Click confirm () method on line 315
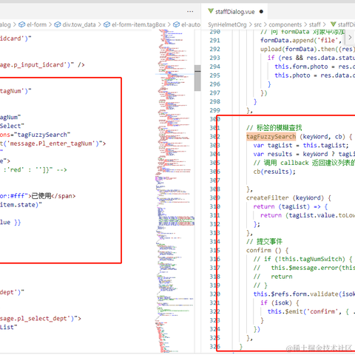 coord(263,251)
